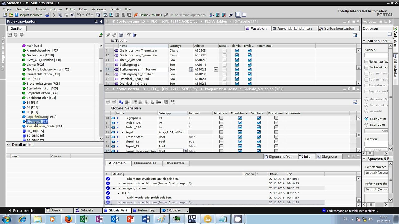Viewport: 399px width, 224px height.
Task: Click the export icon in IO-Tabelle toolbar
Action: coord(121,35)
